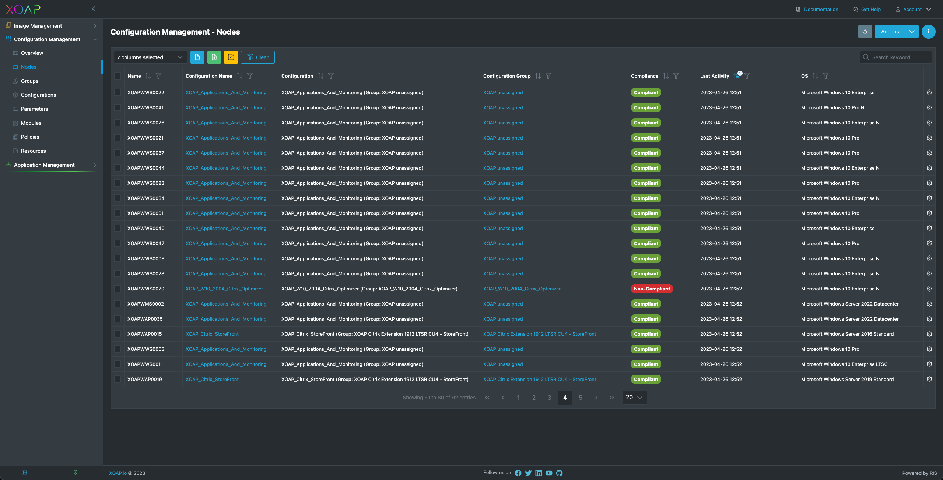
Task: Open the XOAP Twitter icon in footer
Action: [528, 473]
